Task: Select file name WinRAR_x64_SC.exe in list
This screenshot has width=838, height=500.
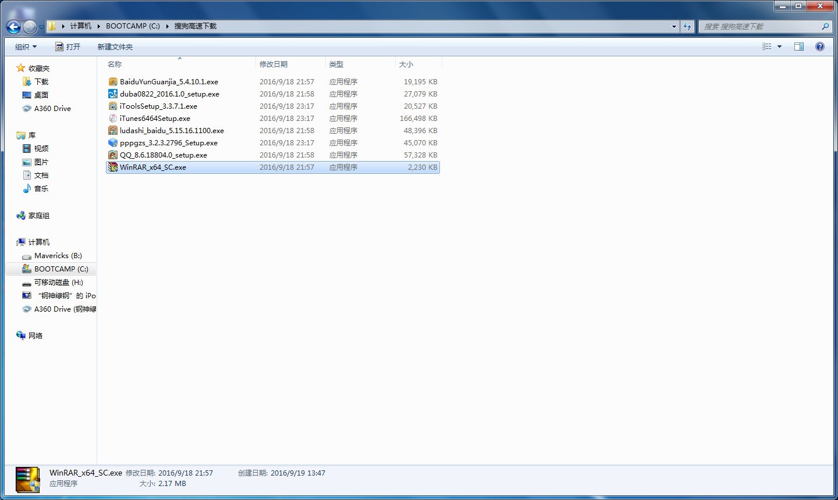Action: tap(153, 167)
